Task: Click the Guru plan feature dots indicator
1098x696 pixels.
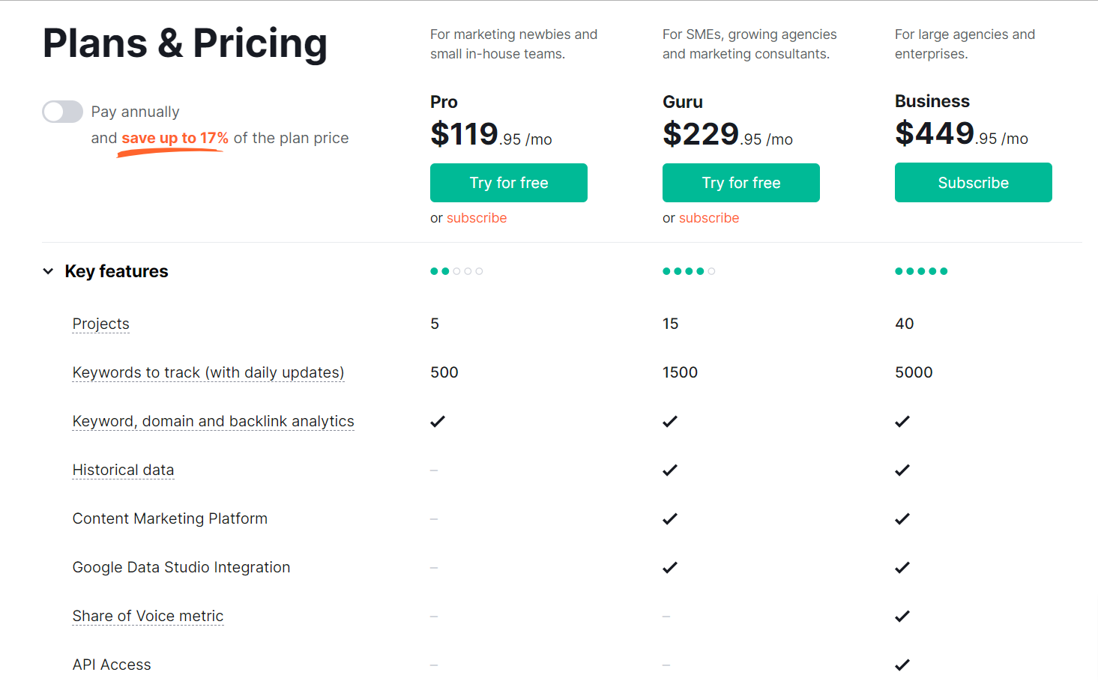Action: 689,271
